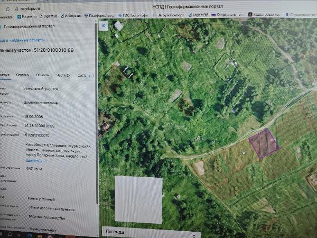Click the Землепользование value
Image resolution: width=317 pixels, height=238 pixels.
41,103
